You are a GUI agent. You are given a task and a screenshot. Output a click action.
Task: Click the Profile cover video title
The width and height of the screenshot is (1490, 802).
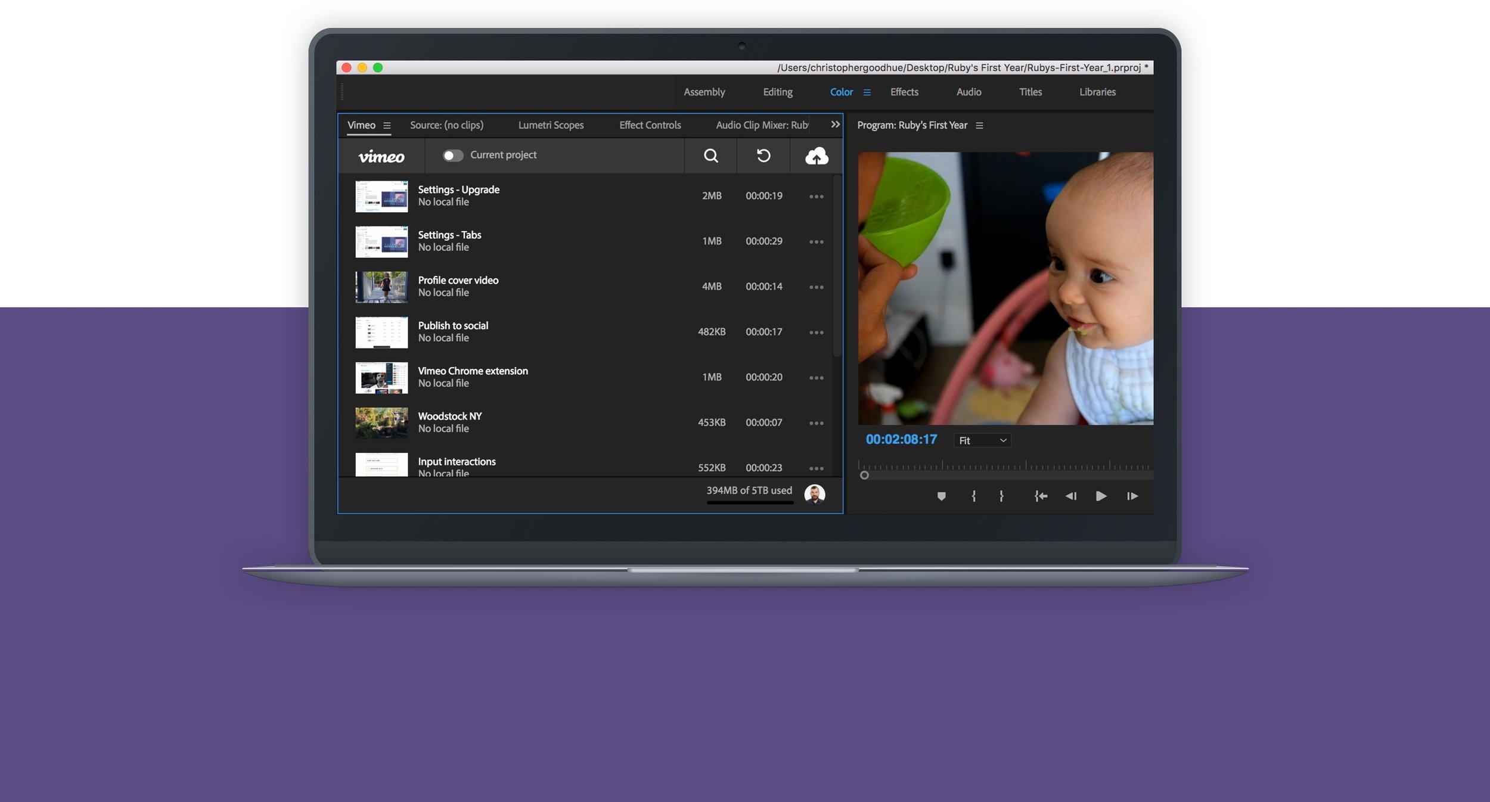458,280
